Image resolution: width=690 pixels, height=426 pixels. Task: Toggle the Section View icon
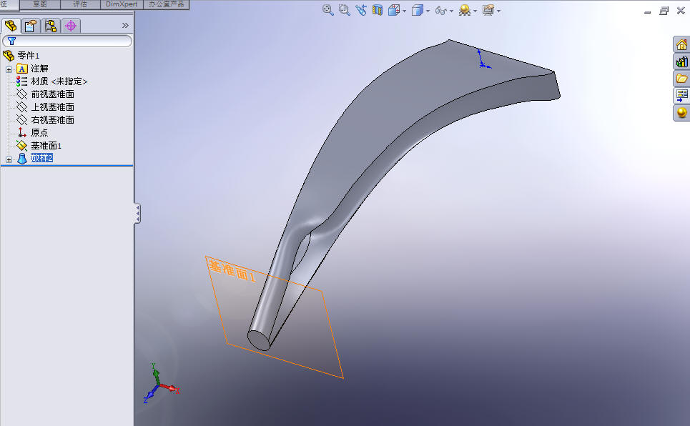click(377, 10)
